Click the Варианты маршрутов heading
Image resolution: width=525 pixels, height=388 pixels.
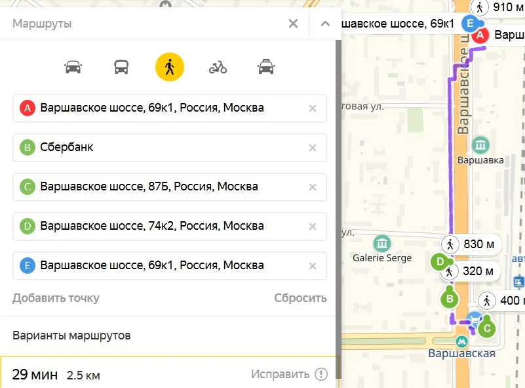tap(71, 335)
